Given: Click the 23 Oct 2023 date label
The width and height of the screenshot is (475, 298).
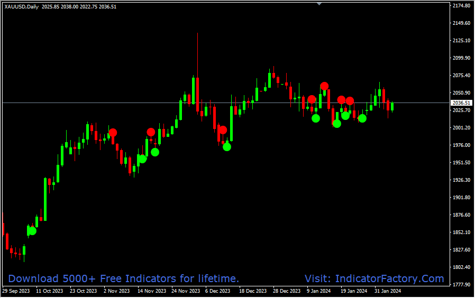Looking at the screenshot, I should (83, 291).
